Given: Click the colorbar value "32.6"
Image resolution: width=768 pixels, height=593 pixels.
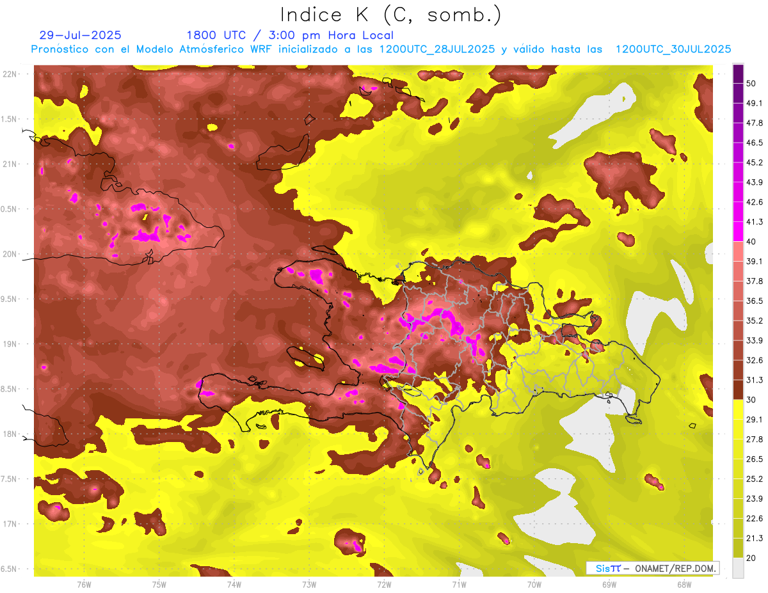Looking at the screenshot, I should click(x=755, y=360).
